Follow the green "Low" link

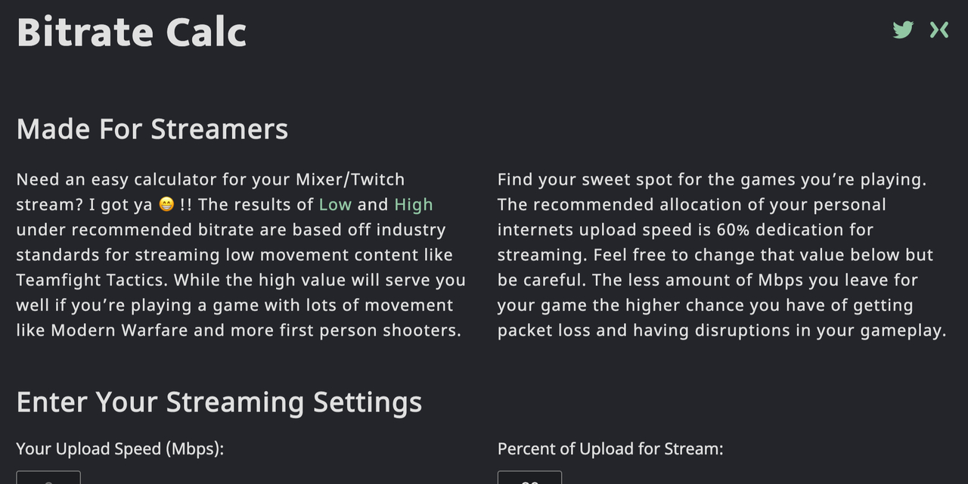335,205
